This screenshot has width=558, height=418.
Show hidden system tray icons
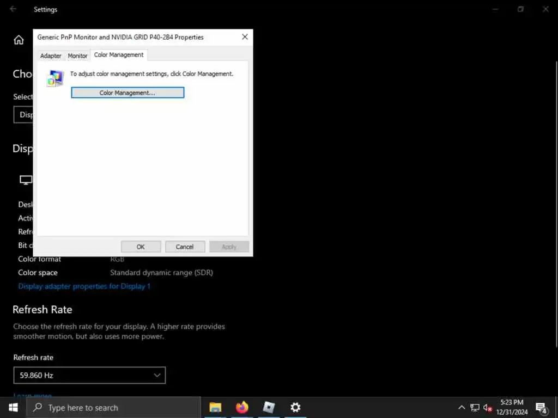[x=462, y=408]
